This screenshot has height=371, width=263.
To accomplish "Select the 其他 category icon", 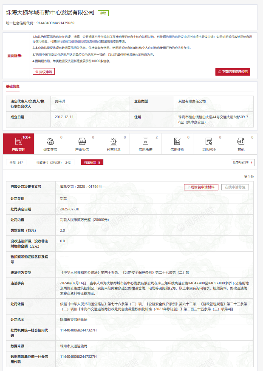I will 240,141.
